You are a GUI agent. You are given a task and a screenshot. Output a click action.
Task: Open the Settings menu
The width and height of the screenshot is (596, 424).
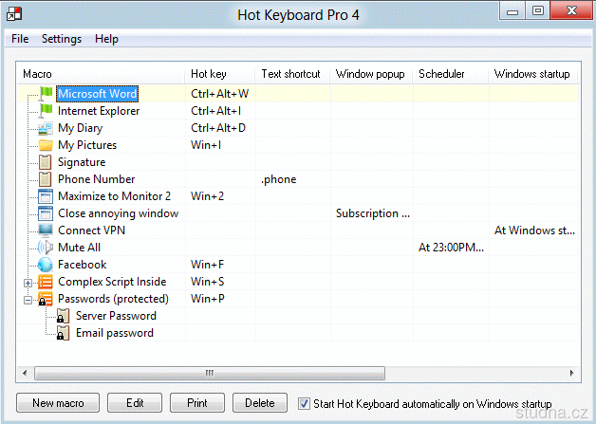pyautogui.click(x=62, y=39)
